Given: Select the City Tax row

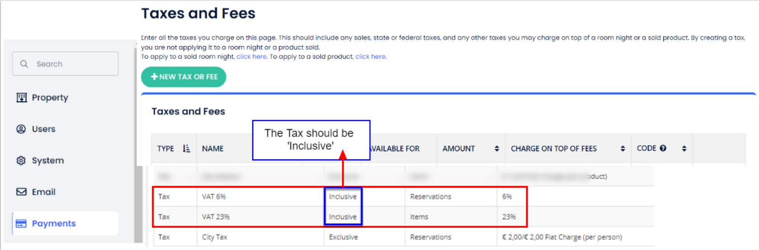Looking at the screenshot, I should (215, 237).
